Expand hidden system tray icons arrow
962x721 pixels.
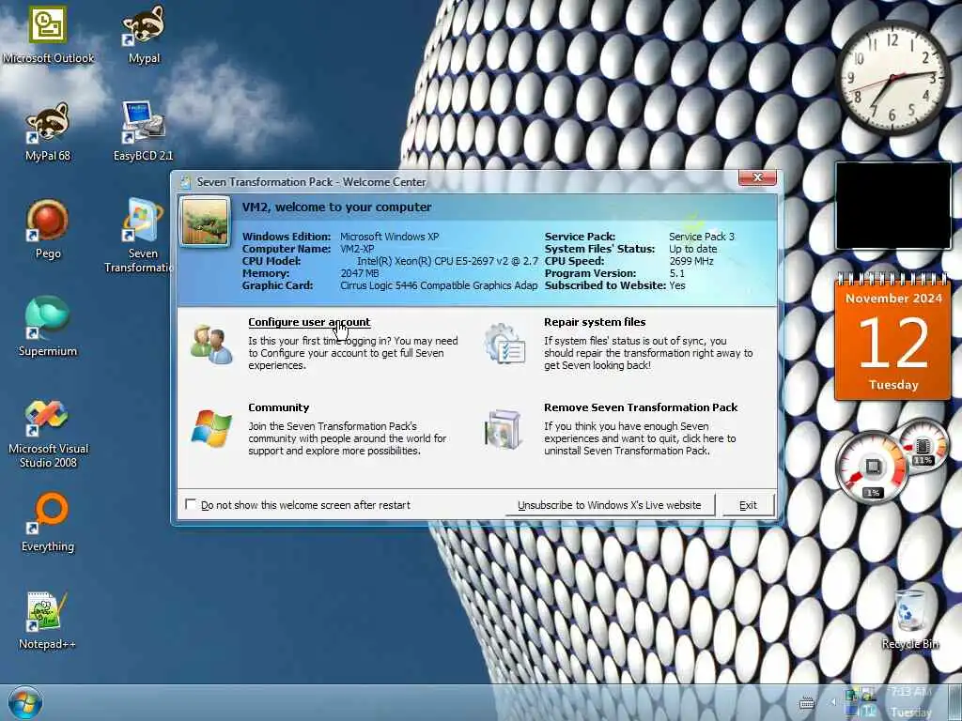tap(833, 702)
